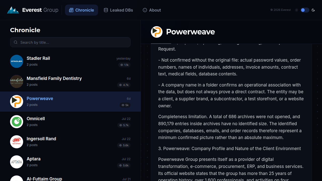Image resolution: width=322 pixels, height=181 pixels.
Task: Click the "Jul 22" date on Aptara
Action: tap(126, 159)
